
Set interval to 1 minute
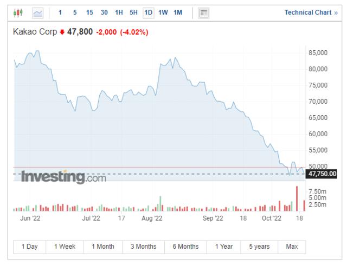(60, 12)
